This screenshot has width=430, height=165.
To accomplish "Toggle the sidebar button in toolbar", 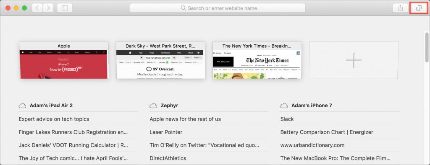I will click(65, 8).
